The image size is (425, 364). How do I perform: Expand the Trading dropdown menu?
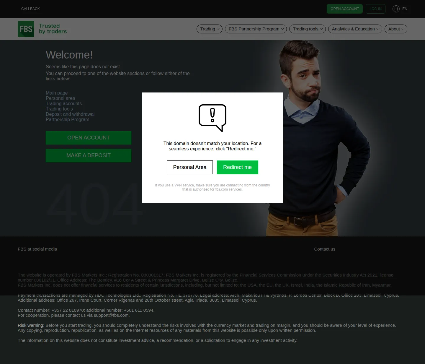[x=210, y=29]
